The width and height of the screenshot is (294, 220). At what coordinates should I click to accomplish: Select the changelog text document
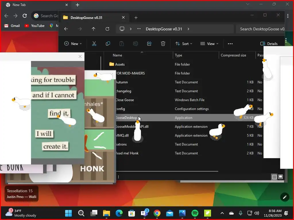click(x=123, y=91)
